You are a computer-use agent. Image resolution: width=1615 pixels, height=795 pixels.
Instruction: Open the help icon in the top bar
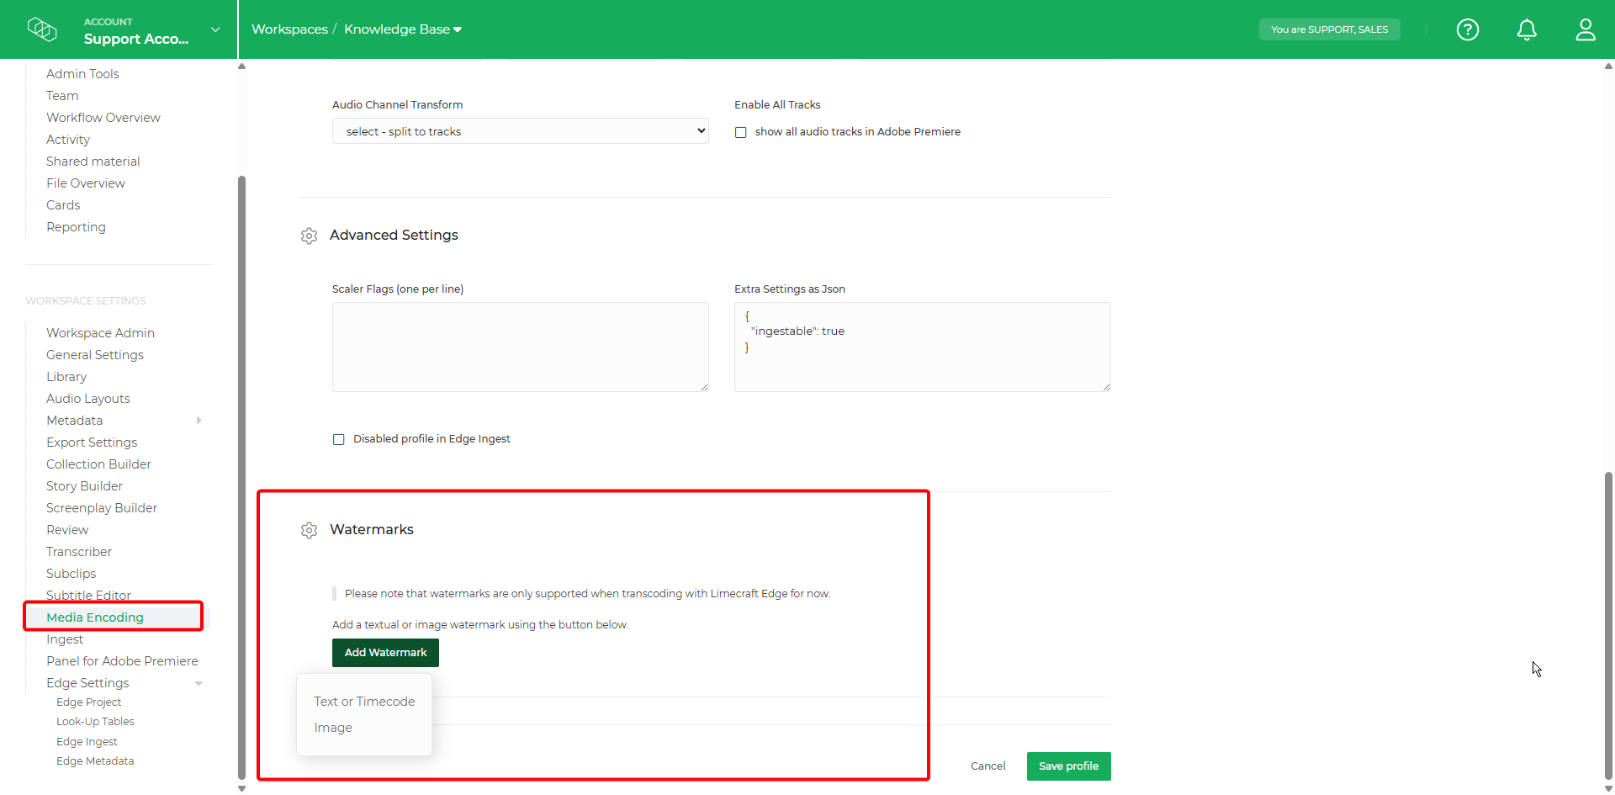(x=1468, y=29)
